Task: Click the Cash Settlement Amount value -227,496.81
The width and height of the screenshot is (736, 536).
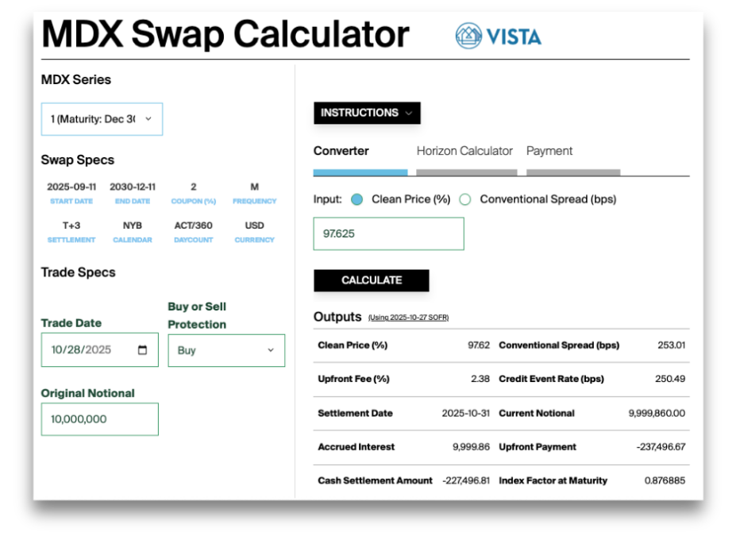Action: pyautogui.click(x=465, y=480)
